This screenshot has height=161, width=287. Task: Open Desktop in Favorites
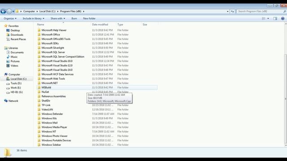[x=15, y=30]
